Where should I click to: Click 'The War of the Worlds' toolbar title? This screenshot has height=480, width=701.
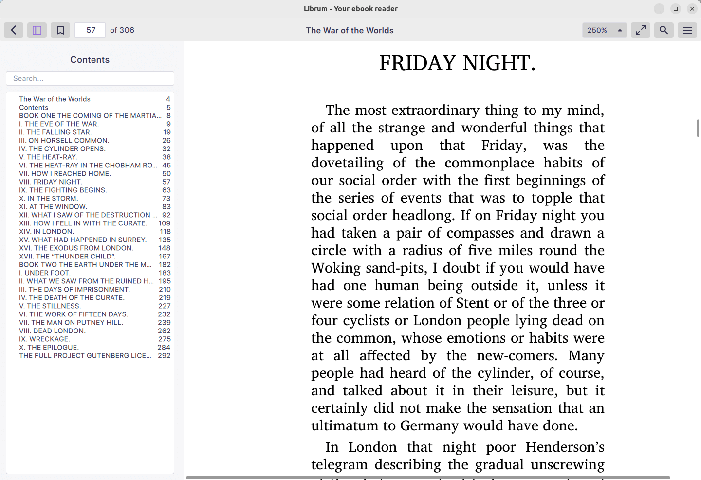click(x=350, y=30)
